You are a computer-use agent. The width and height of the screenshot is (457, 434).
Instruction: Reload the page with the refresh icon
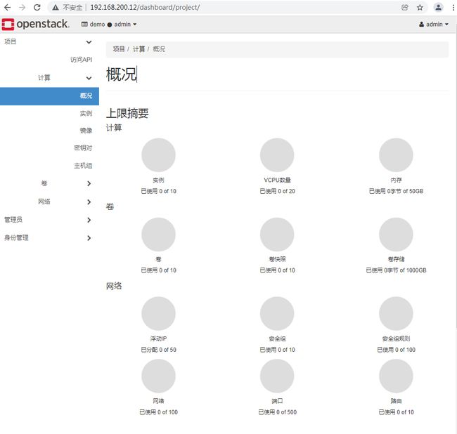click(37, 7)
